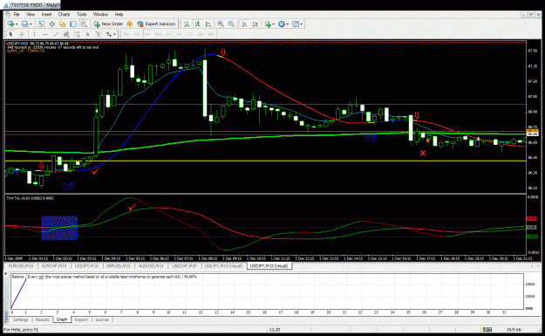Open the Templates toolbar icon
The image size is (545, 336).
tap(296, 24)
